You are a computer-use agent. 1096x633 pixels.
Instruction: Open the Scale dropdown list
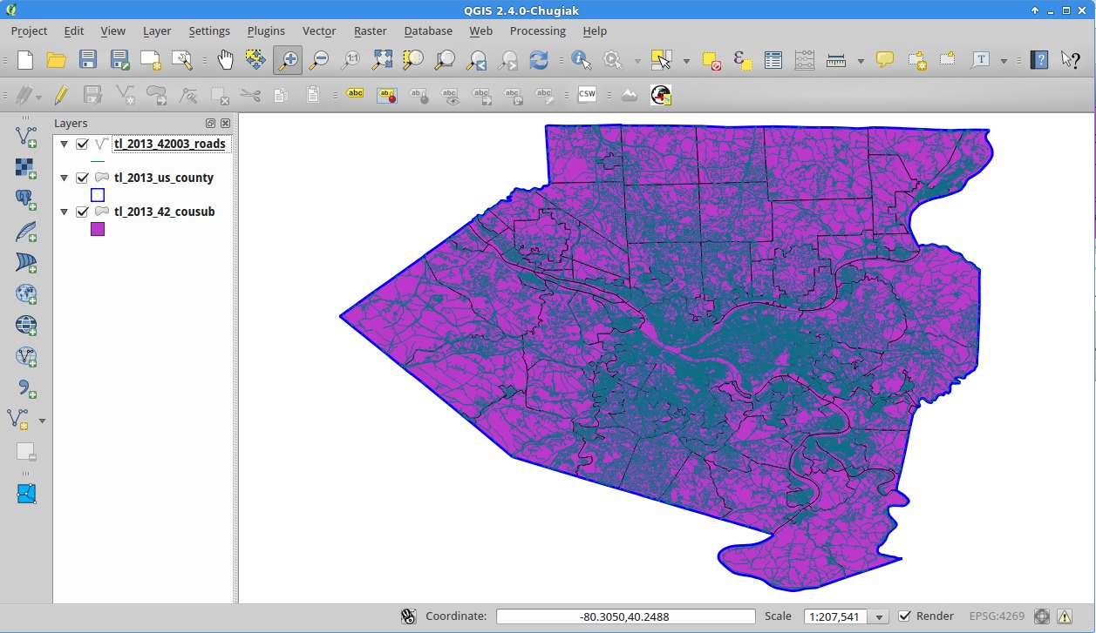point(878,617)
